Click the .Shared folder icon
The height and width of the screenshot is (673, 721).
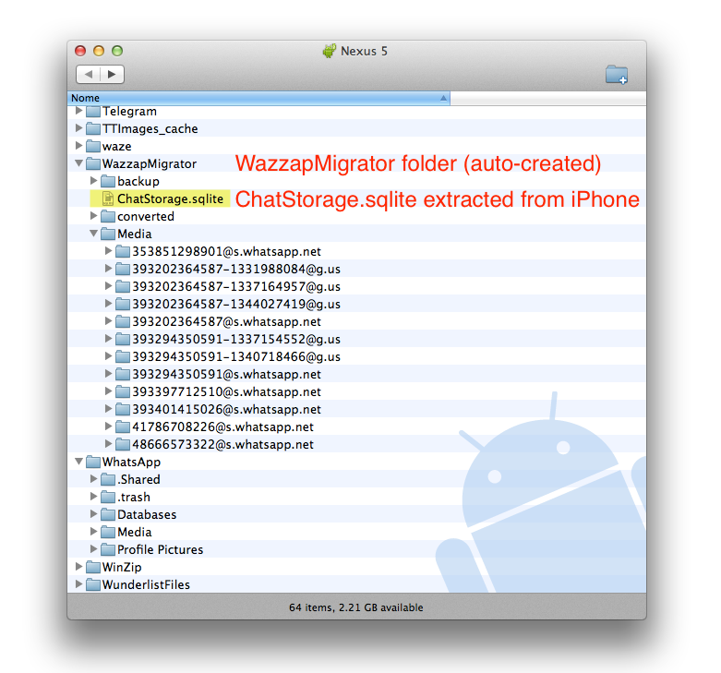(x=108, y=479)
